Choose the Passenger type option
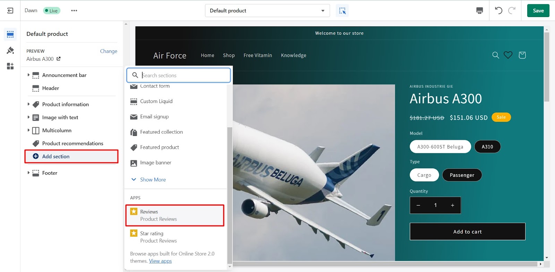This screenshot has height=272, width=555. [462, 175]
